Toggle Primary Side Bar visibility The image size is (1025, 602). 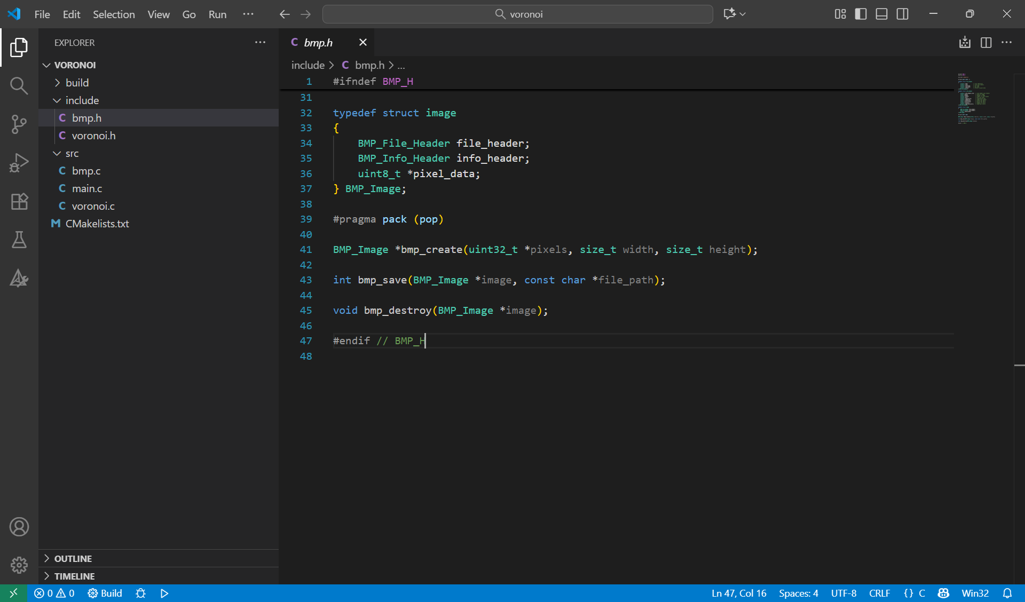point(861,14)
